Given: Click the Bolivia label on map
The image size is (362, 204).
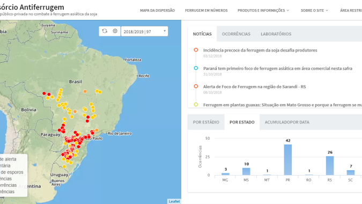Looking at the screenshot, I should click(28, 110).
